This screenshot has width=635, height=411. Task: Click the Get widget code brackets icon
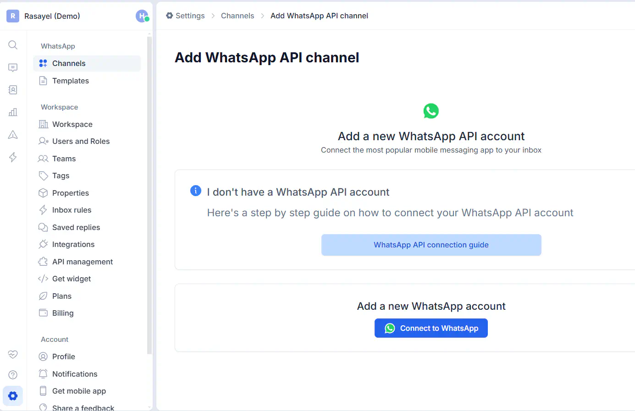[43, 279]
